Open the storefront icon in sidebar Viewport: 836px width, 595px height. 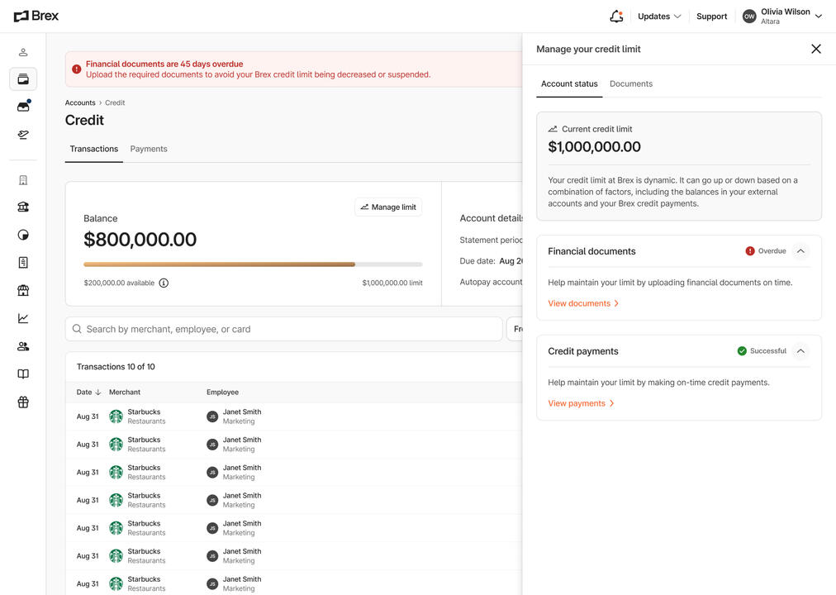click(23, 291)
